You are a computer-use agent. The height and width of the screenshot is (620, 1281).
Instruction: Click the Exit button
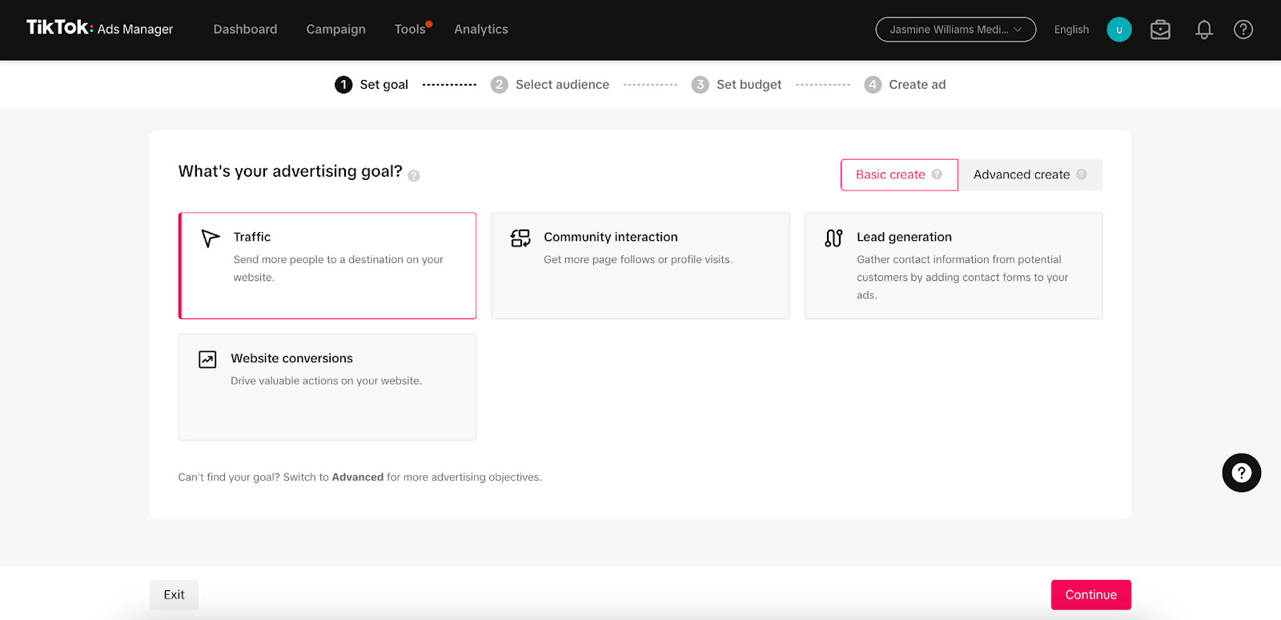coord(174,594)
